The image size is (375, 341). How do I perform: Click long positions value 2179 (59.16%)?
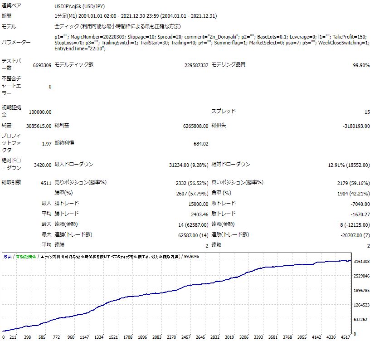[x=354, y=183]
